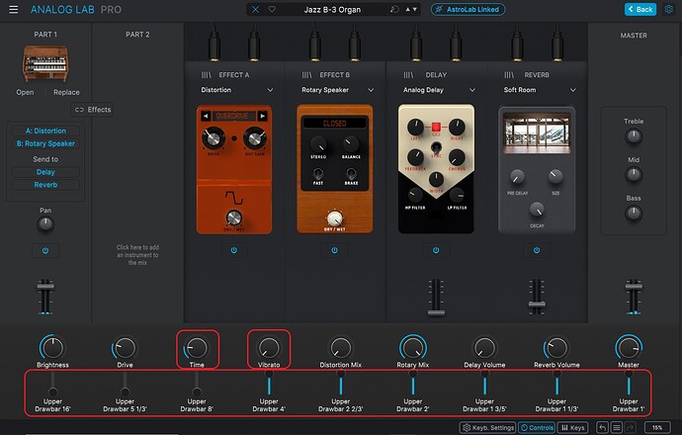Click the Master Treble knob

tap(634, 136)
